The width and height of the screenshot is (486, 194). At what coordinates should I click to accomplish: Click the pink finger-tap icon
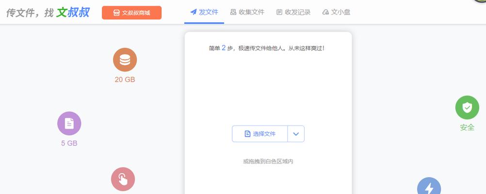123,179
